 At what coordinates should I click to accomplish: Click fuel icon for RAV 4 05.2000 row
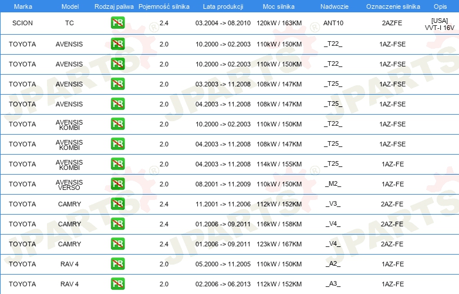pyautogui.click(x=117, y=263)
